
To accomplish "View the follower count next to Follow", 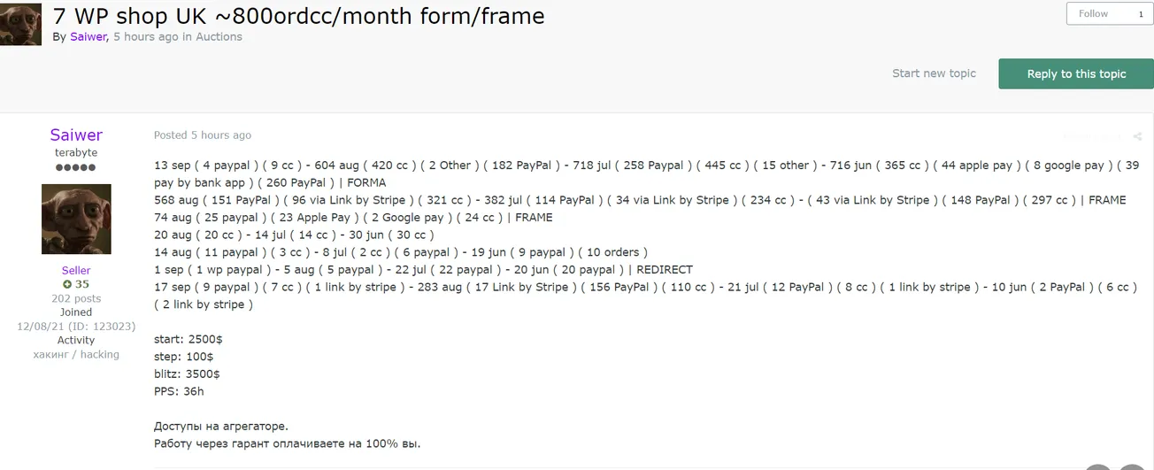I will (1141, 14).
